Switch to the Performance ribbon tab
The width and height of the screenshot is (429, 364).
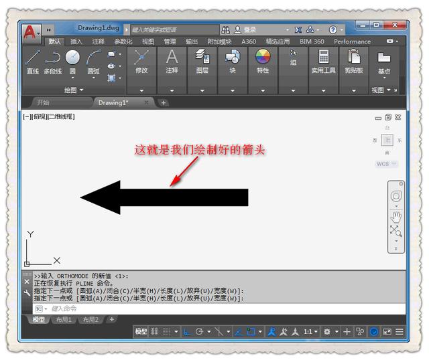[x=352, y=41]
